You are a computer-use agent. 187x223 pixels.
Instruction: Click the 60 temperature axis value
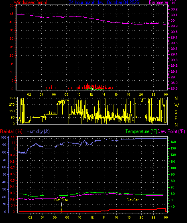(173, 194)
